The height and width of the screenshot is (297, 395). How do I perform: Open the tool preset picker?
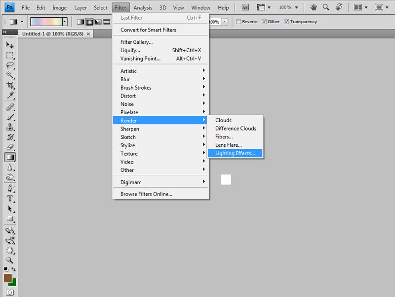point(22,22)
